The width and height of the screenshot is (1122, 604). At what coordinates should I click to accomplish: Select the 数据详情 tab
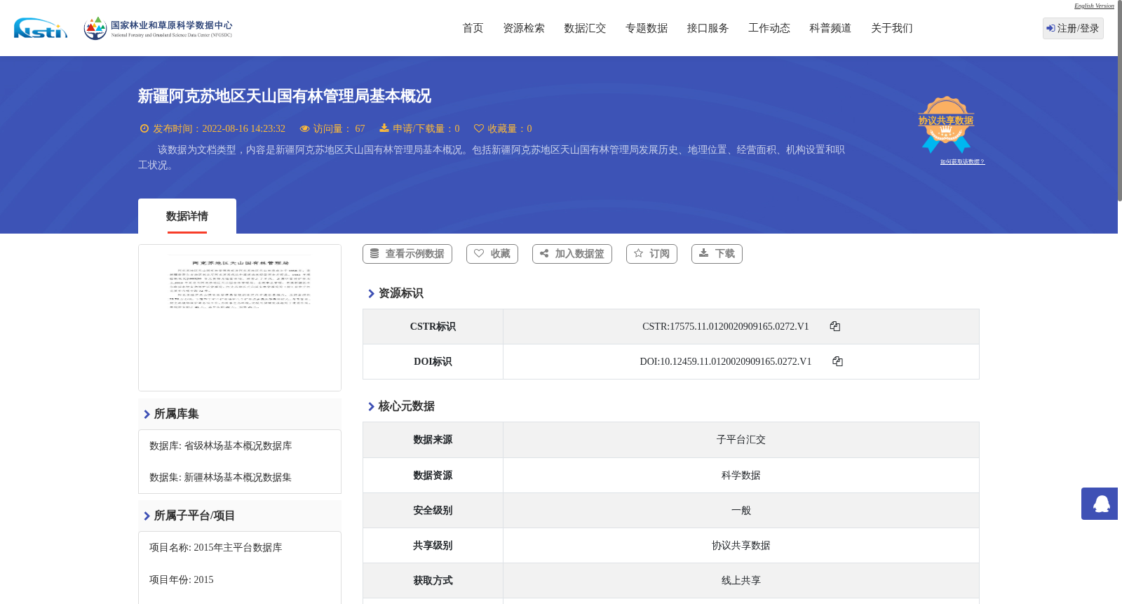tap(187, 216)
